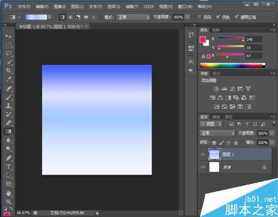
Task: Toggle lock transparent pixels
Action: coord(214,143)
